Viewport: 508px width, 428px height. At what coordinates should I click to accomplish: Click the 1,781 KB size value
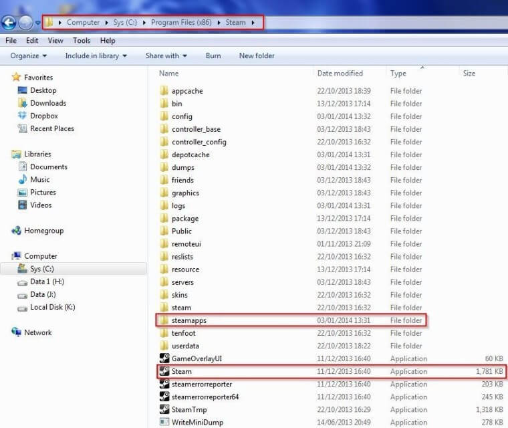pyautogui.click(x=489, y=371)
